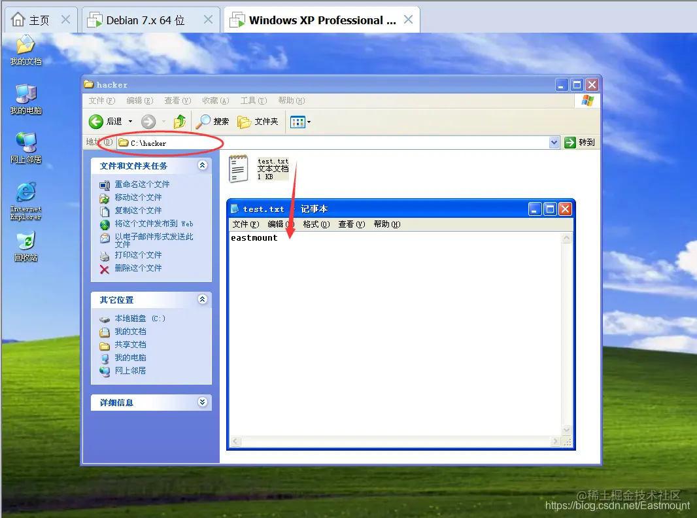Expand the Details panel
The height and width of the screenshot is (518, 697).
pyautogui.click(x=202, y=402)
